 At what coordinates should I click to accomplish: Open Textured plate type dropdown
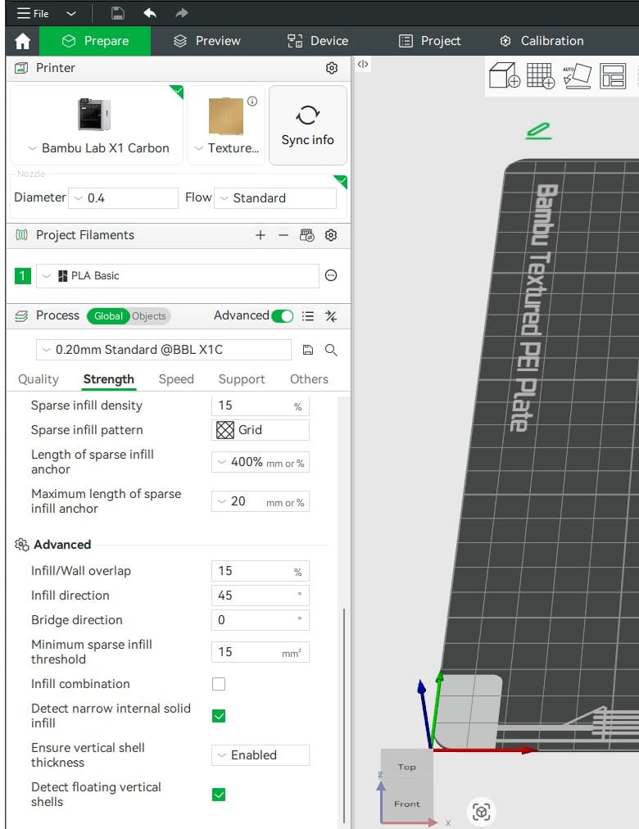pyautogui.click(x=226, y=148)
